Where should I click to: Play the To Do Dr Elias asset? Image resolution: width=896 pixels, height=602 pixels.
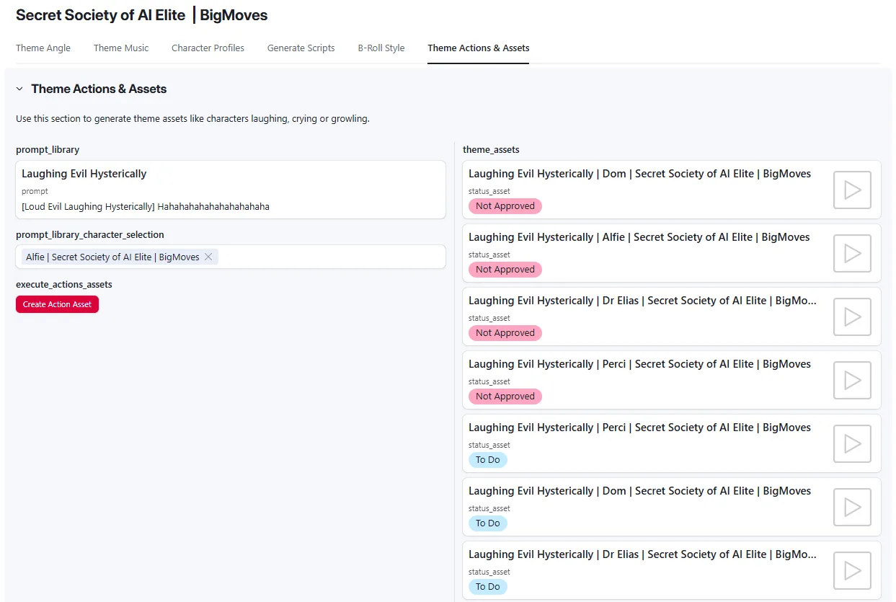click(852, 570)
